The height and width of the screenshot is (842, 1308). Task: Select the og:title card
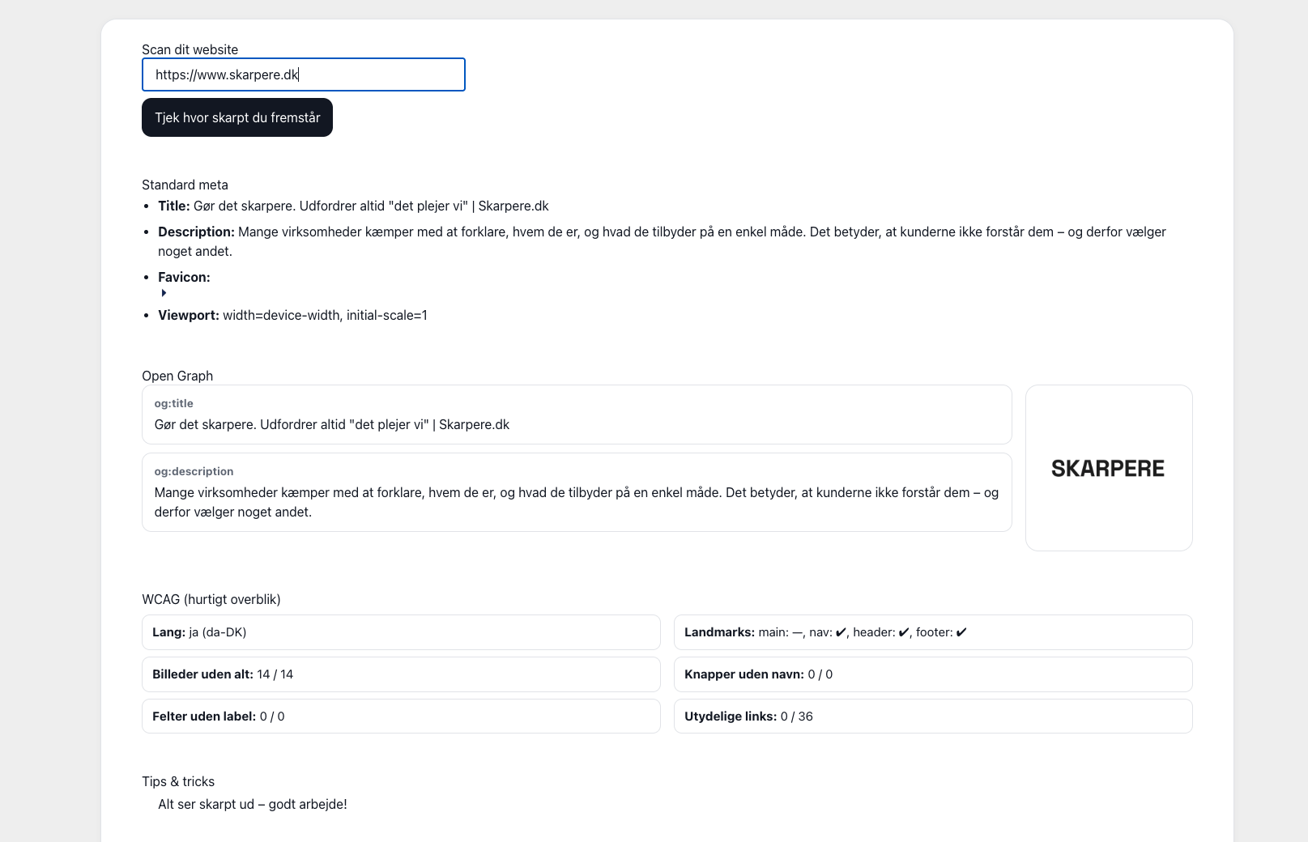[576, 415]
